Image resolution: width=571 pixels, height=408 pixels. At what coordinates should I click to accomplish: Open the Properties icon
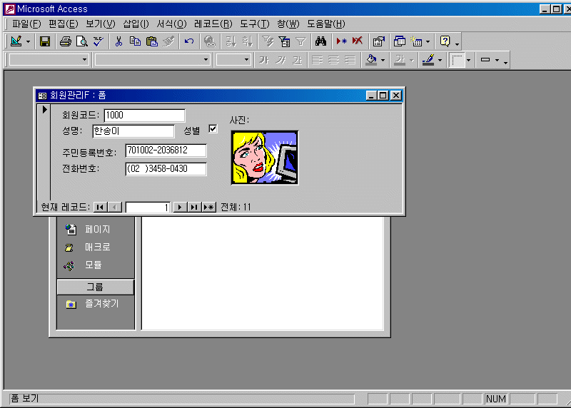(x=379, y=41)
